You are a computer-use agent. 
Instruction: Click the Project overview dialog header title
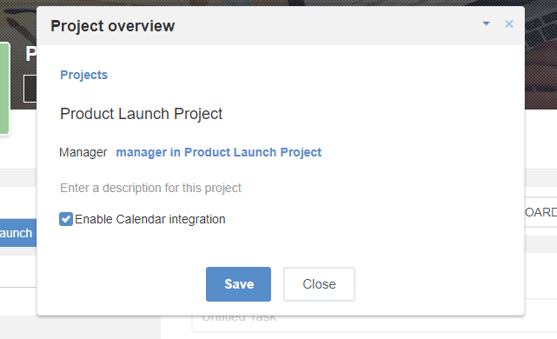[x=113, y=26]
